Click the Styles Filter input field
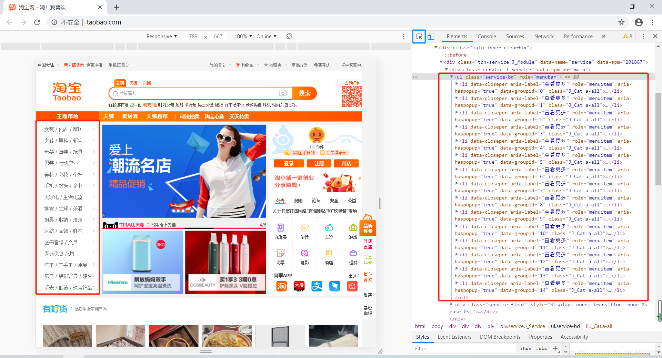The width and height of the screenshot is (662, 358). click(464, 348)
